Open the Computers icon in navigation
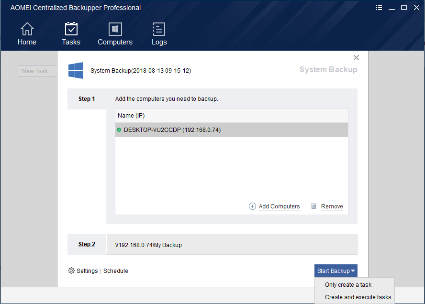Viewport: 425px width, 304px height. (115, 29)
